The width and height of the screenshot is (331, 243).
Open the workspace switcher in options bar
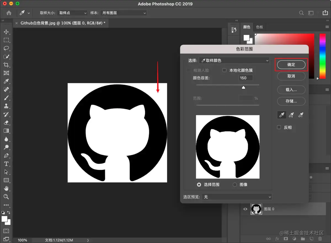point(311,13)
